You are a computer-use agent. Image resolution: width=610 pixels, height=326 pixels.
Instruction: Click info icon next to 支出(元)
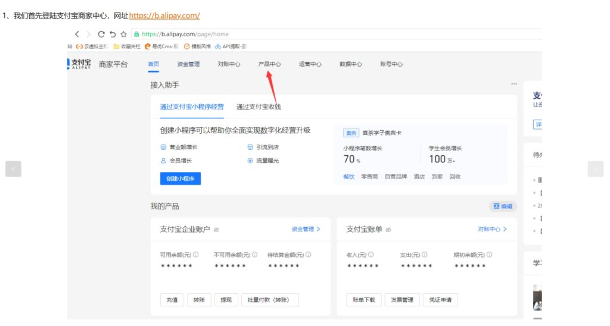(x=424, y=255)
